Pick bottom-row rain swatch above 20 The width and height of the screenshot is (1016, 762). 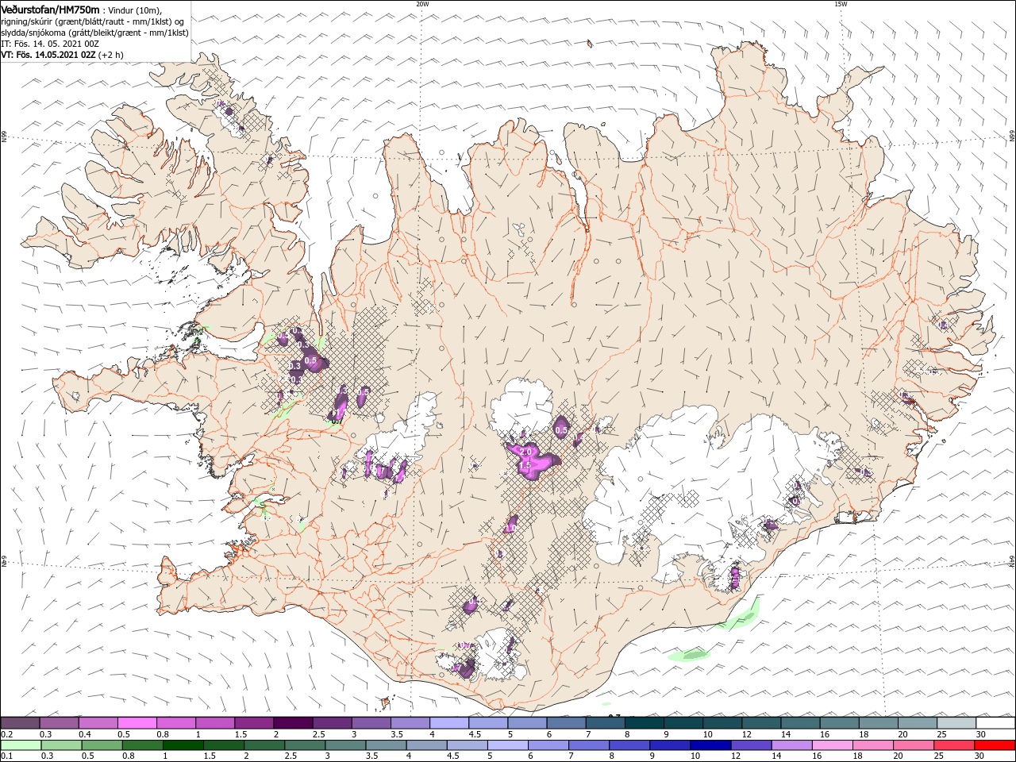tap(914, 745)
